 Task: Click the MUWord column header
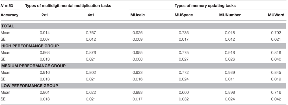coord(276,15)
